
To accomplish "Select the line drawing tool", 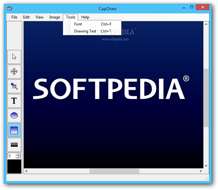I will (14, 145).
